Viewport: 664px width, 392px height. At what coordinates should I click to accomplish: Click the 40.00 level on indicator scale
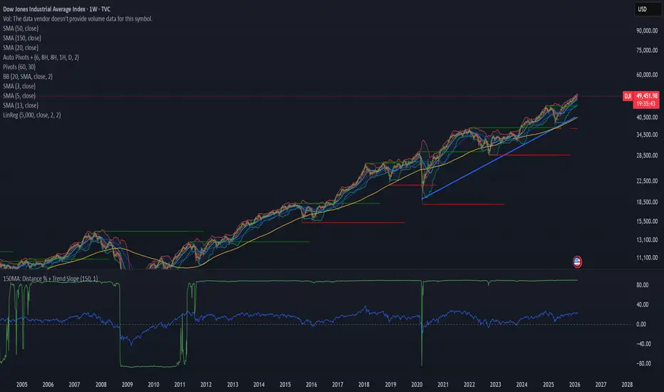[643, 305]
